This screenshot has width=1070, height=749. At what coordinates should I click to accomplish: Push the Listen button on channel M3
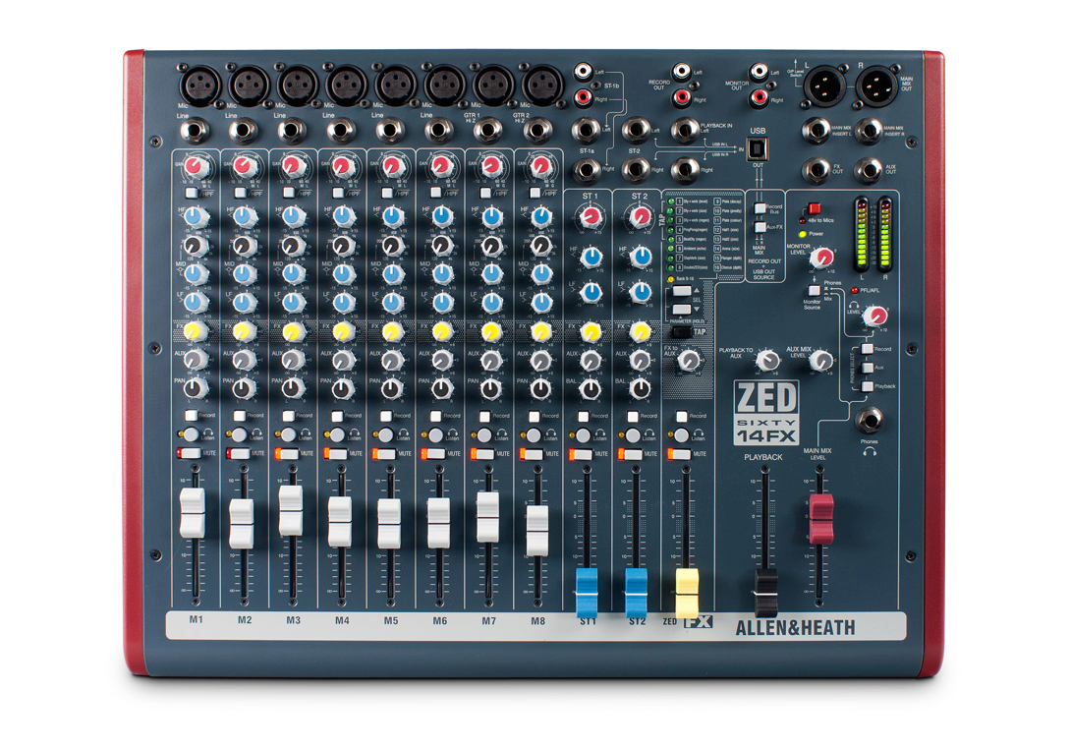click(x=289, y=434)
